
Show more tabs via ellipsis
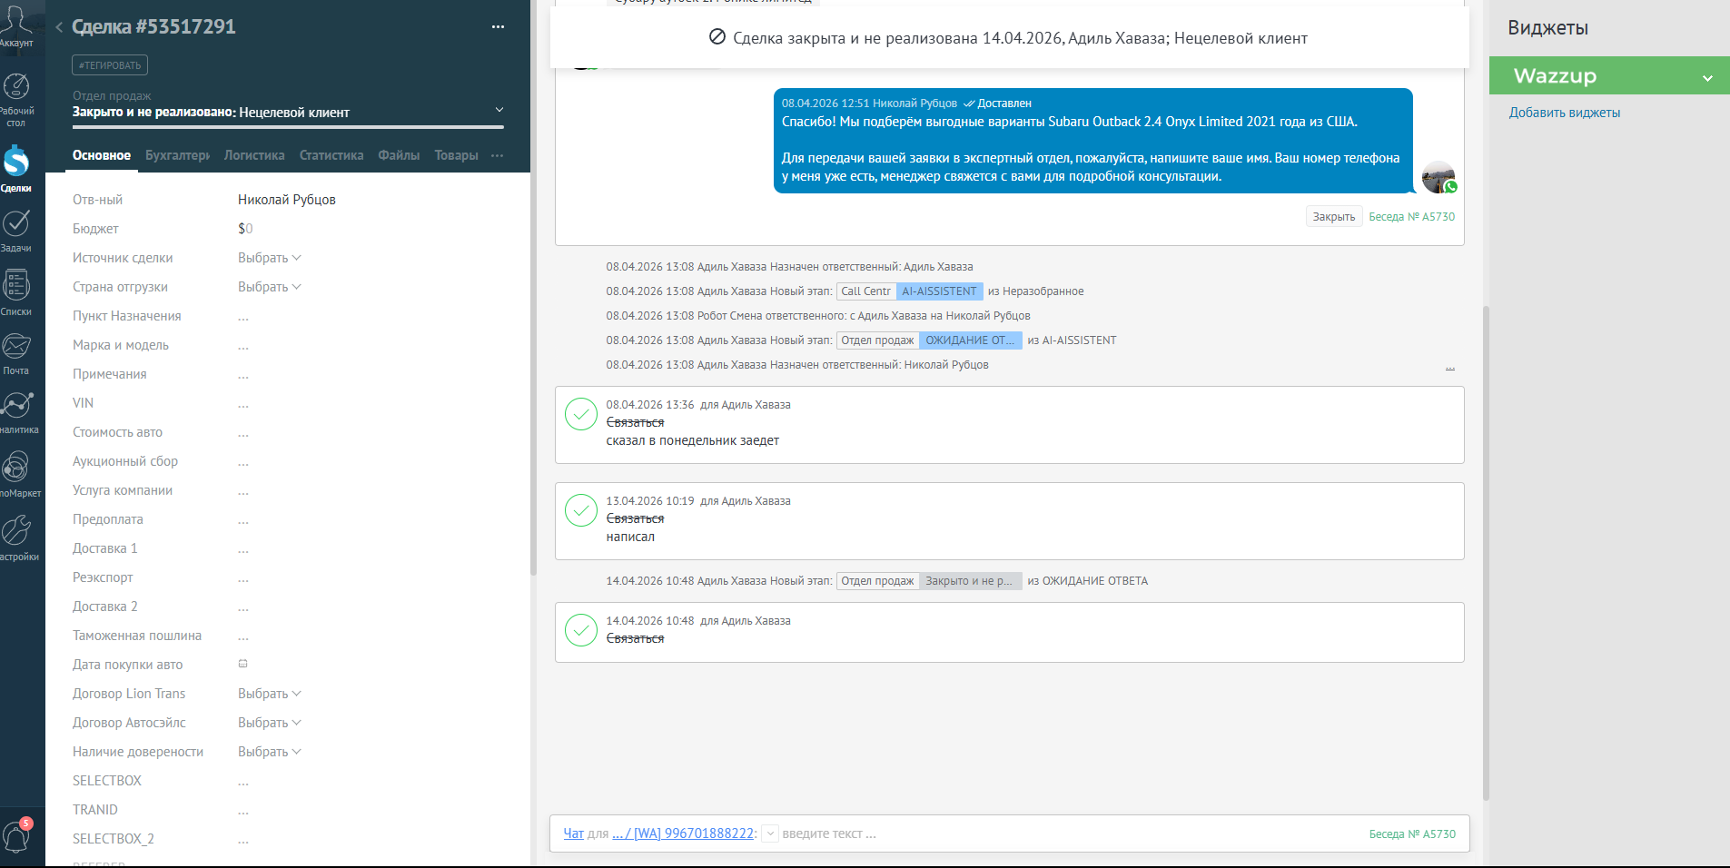coord(497,156)
